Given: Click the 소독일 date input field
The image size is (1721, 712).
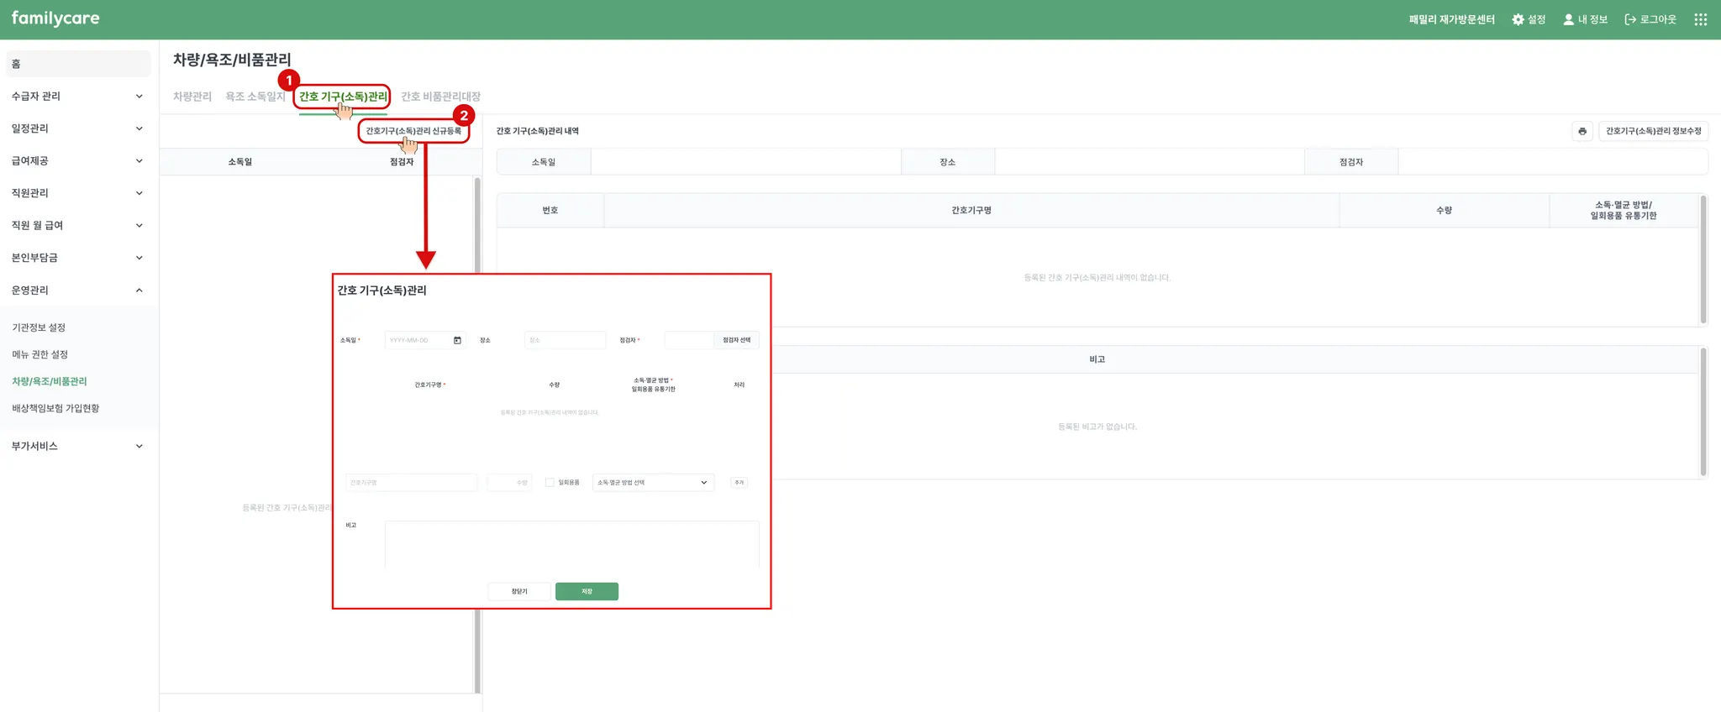Looking at the screenshot, I should point(424,340).
